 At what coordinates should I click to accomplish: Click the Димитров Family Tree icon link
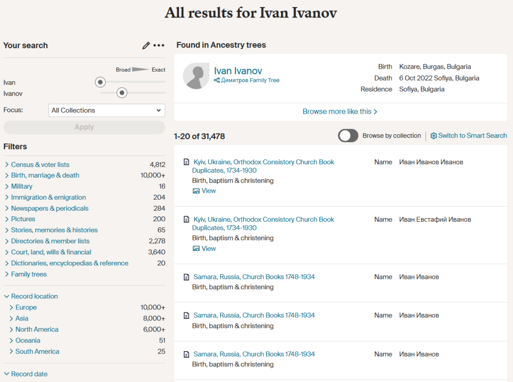click(217, 80)
